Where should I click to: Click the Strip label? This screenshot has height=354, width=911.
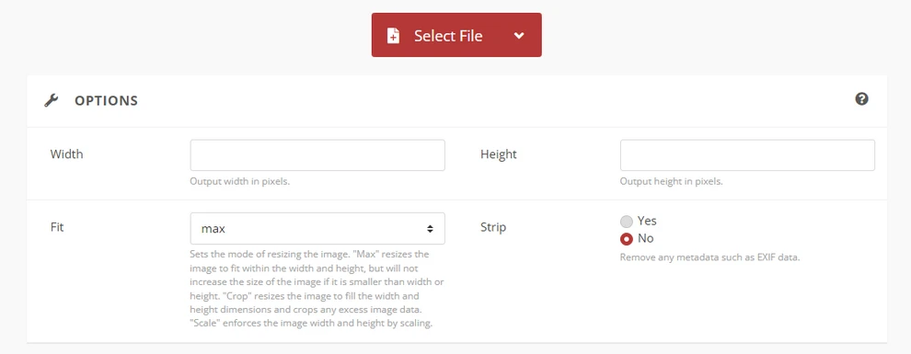(x=493, y=227)
